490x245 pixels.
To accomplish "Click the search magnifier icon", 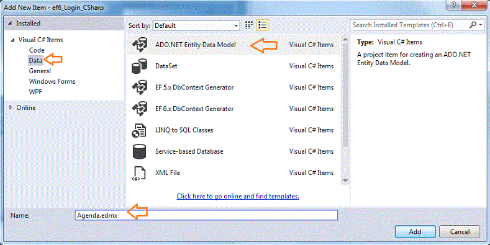I will (x=473, y=25).
